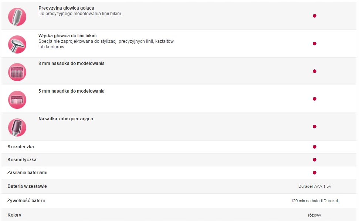Click the precision shaving head icon
The width and height of the screenshot is (359, 221).
tap(17, 17)
